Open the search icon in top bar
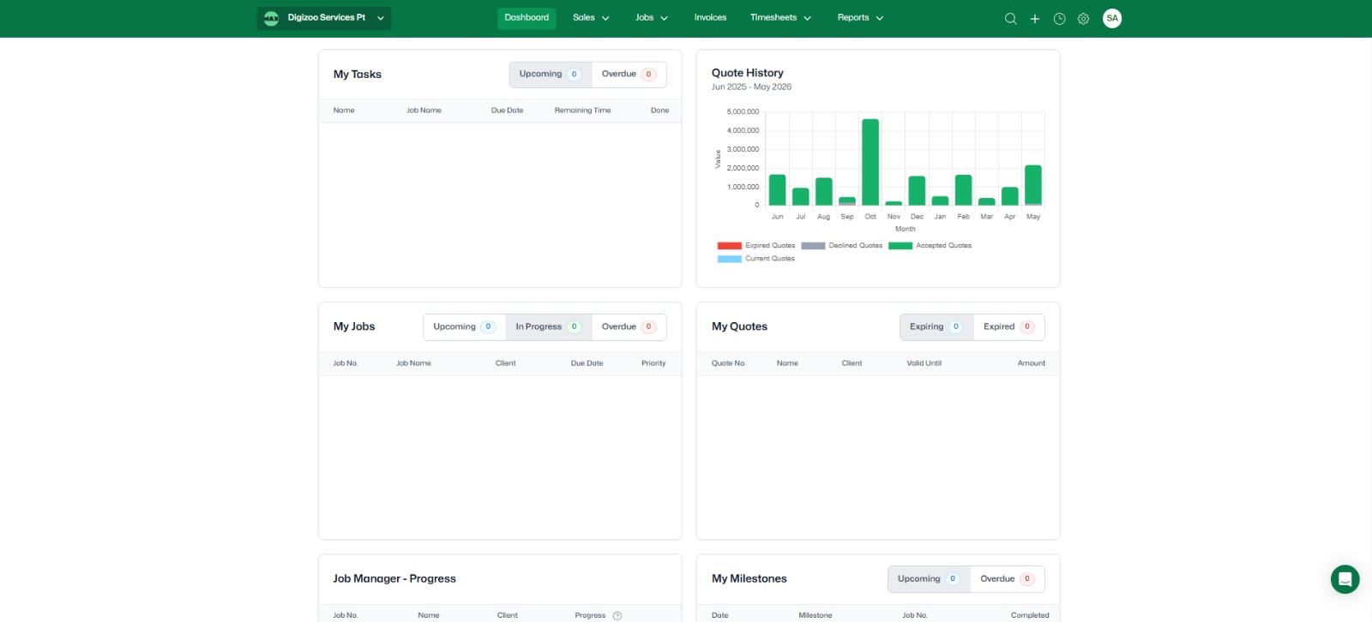 (x=1010, y=19)
